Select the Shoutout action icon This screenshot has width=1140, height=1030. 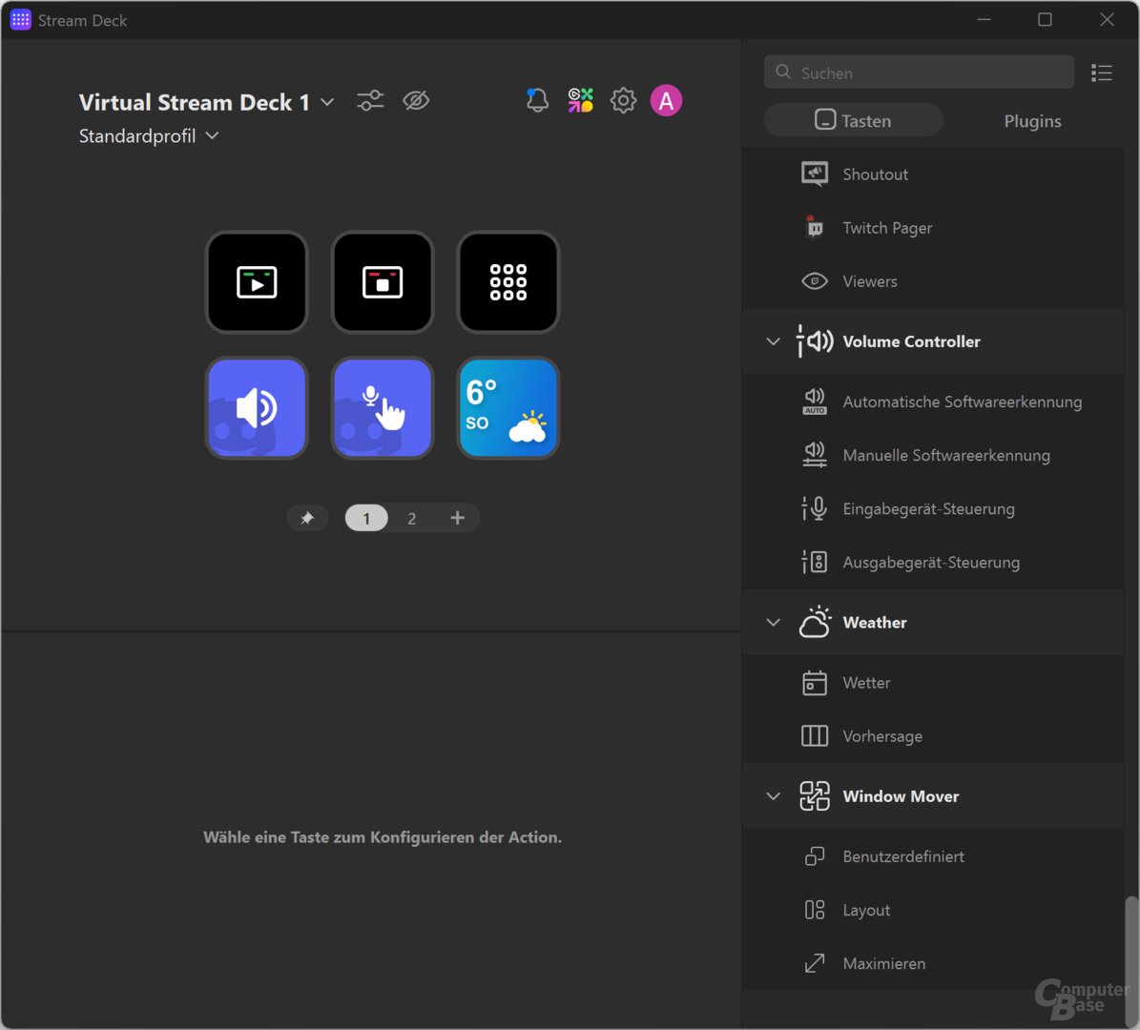pyautogui.click(x=814, y=174)
